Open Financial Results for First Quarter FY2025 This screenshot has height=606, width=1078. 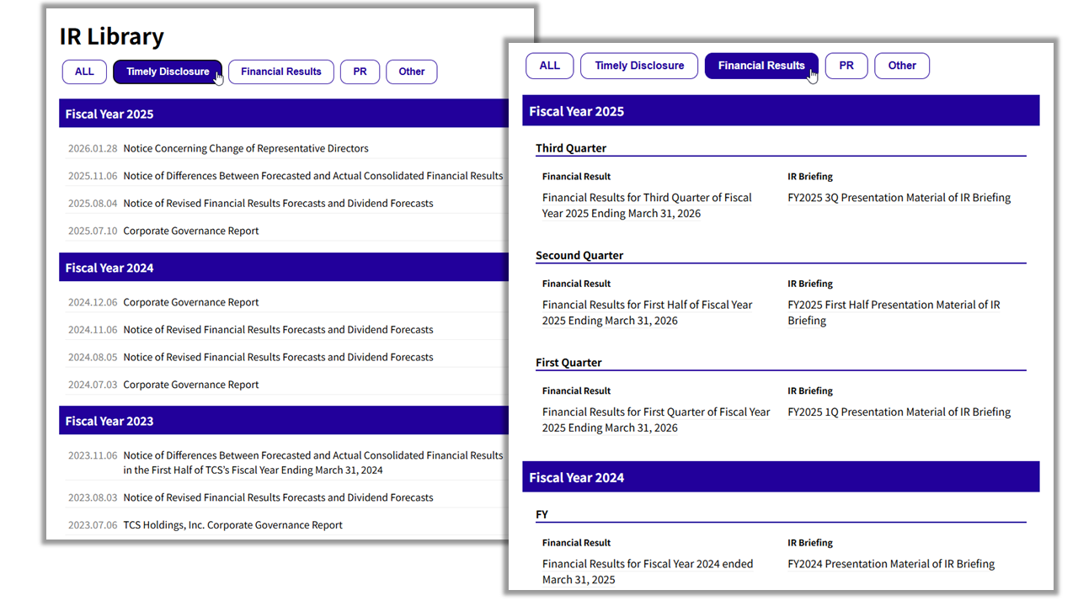[656, 419]
